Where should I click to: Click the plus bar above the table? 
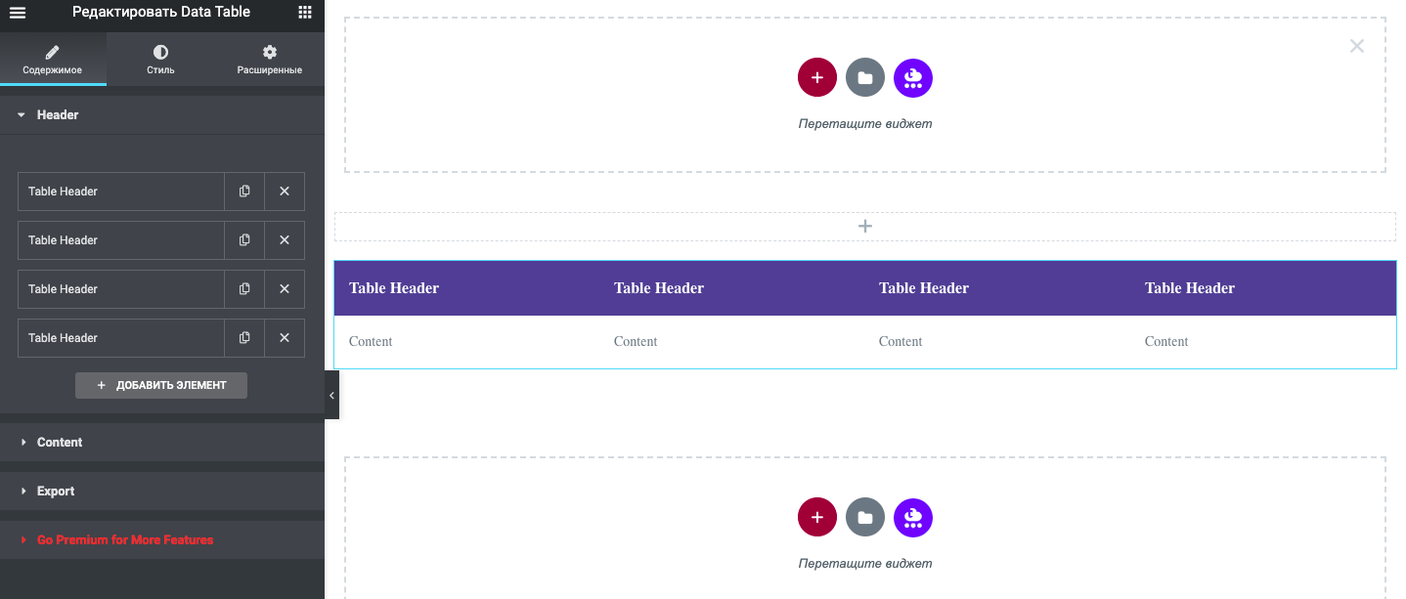pos(864,227)
